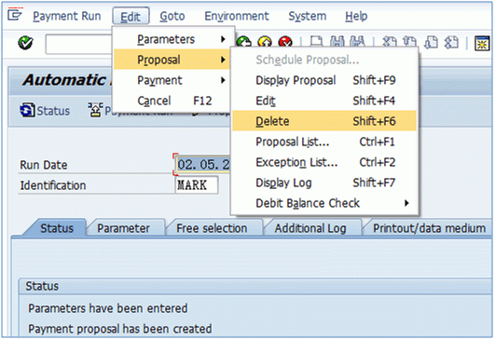Image resolution: width=495 pixels, height=339 pixels.
Task: Switch to the Printout/data medium tab
Action: click(x=429, y=227)
